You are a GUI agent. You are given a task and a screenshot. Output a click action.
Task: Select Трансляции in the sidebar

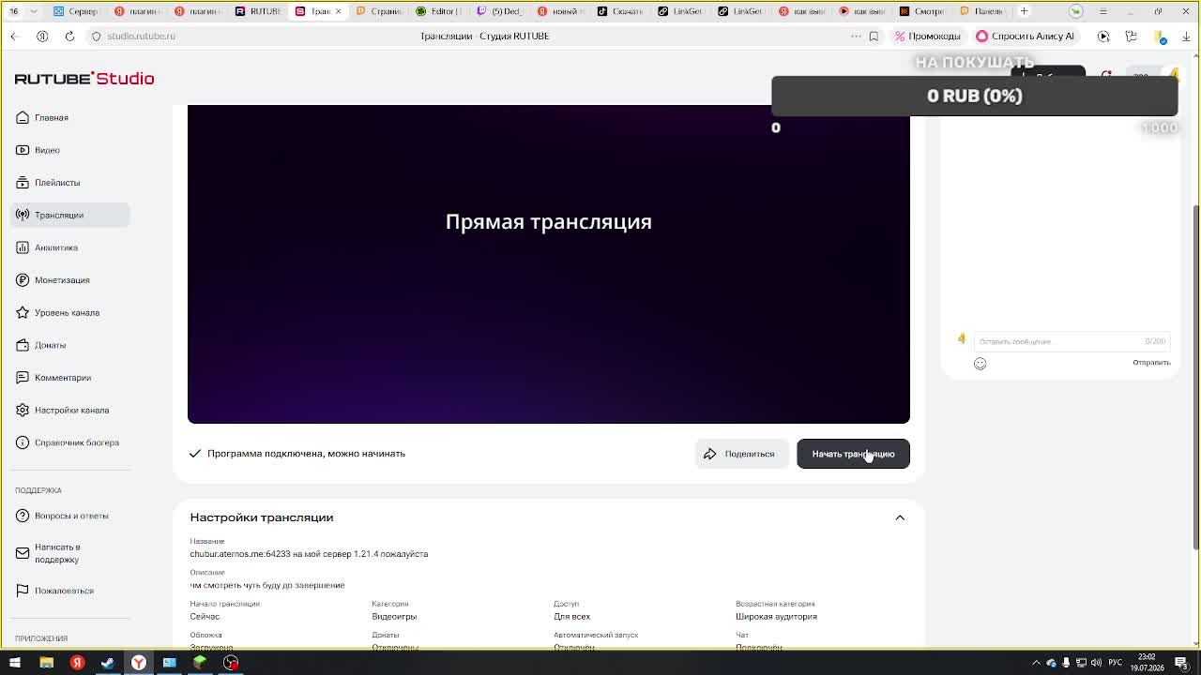point(70,215)
